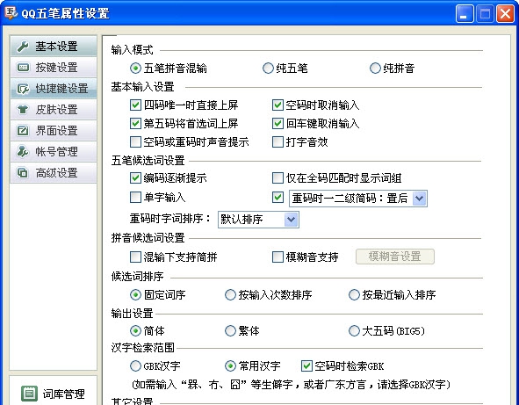Click the green notebook icon for 词库管理
Screen dimensions: 519x405
coord(30,394)
